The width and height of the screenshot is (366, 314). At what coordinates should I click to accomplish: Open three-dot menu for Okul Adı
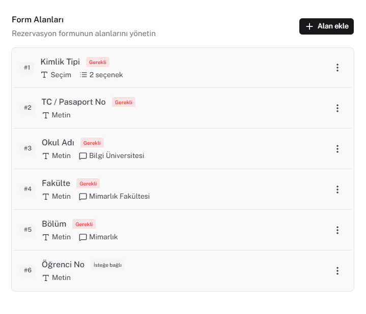point(337,148)
